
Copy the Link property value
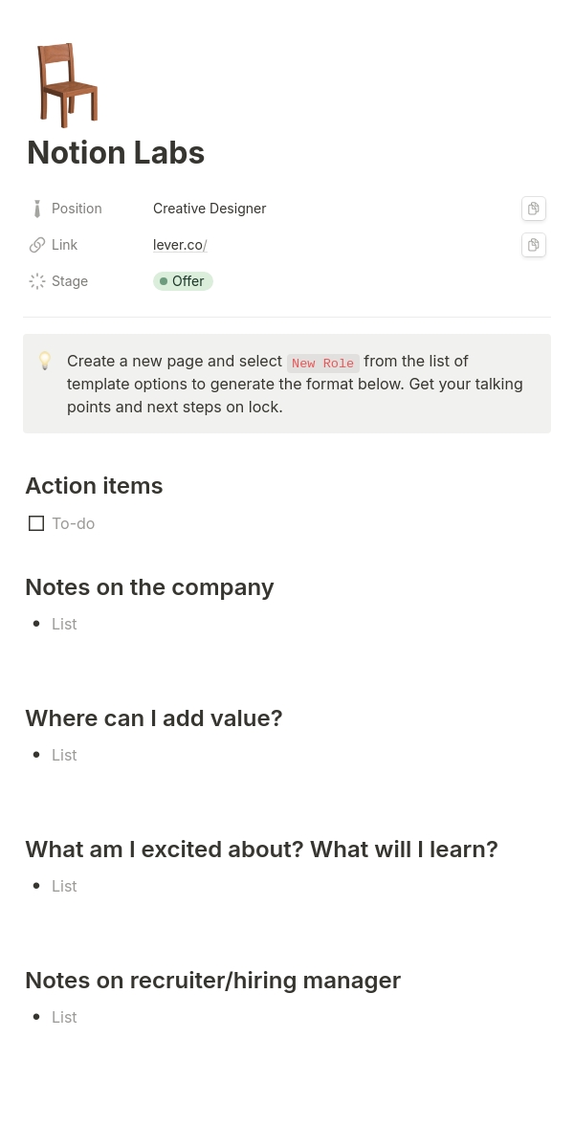(534, 245)
